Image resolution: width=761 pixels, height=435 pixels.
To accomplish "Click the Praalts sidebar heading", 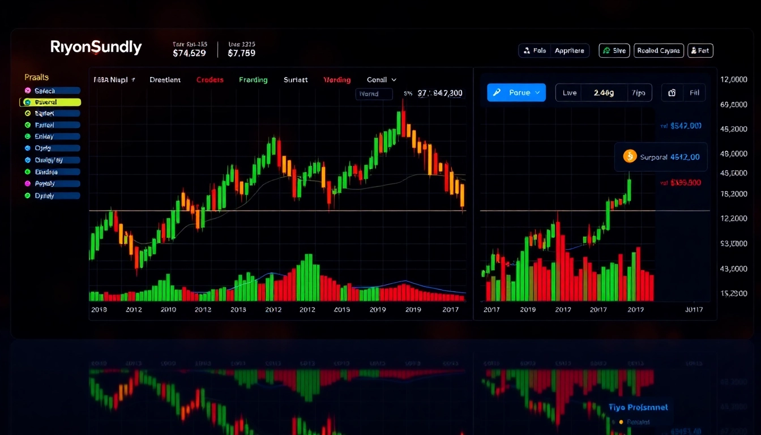I will pos(37,77).
